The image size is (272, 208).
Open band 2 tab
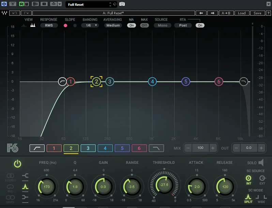71,148
